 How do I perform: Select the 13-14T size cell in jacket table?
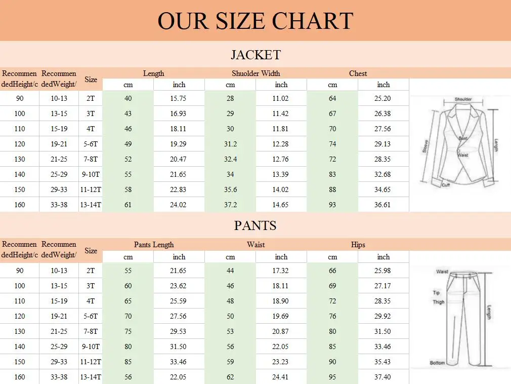click(x=91, y=205)
